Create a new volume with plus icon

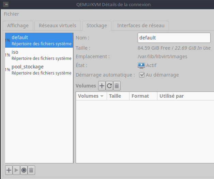(102, 86)
